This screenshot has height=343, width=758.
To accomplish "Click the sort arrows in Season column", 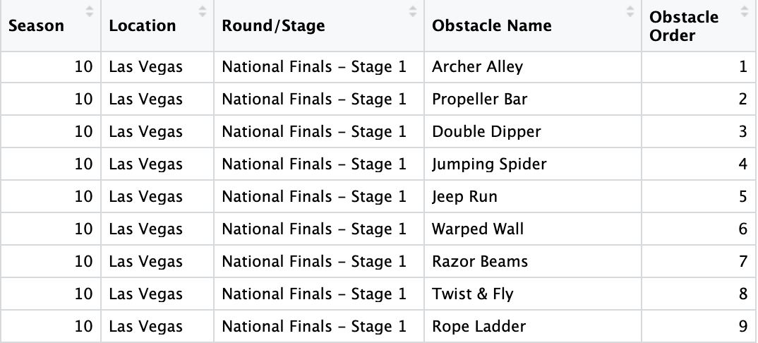I will click(x=90, y=11).
